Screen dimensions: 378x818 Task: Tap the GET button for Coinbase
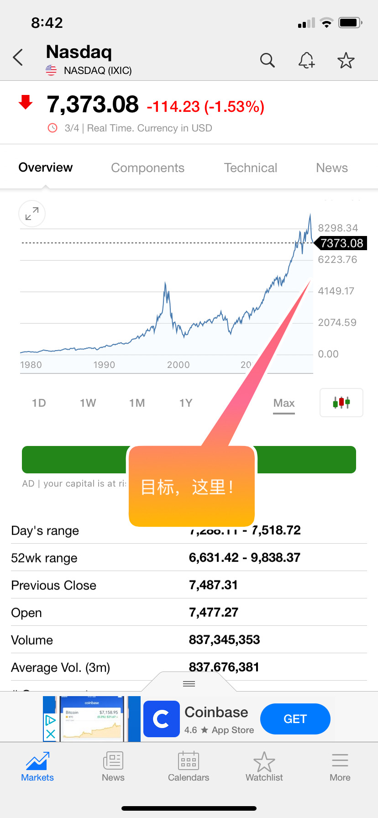point(295,719)
